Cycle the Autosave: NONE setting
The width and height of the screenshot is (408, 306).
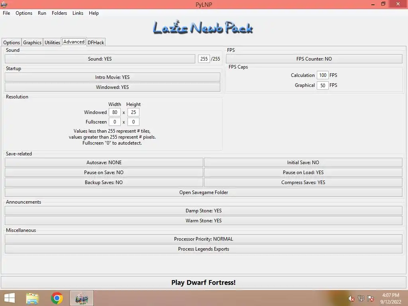click(104, 163)
